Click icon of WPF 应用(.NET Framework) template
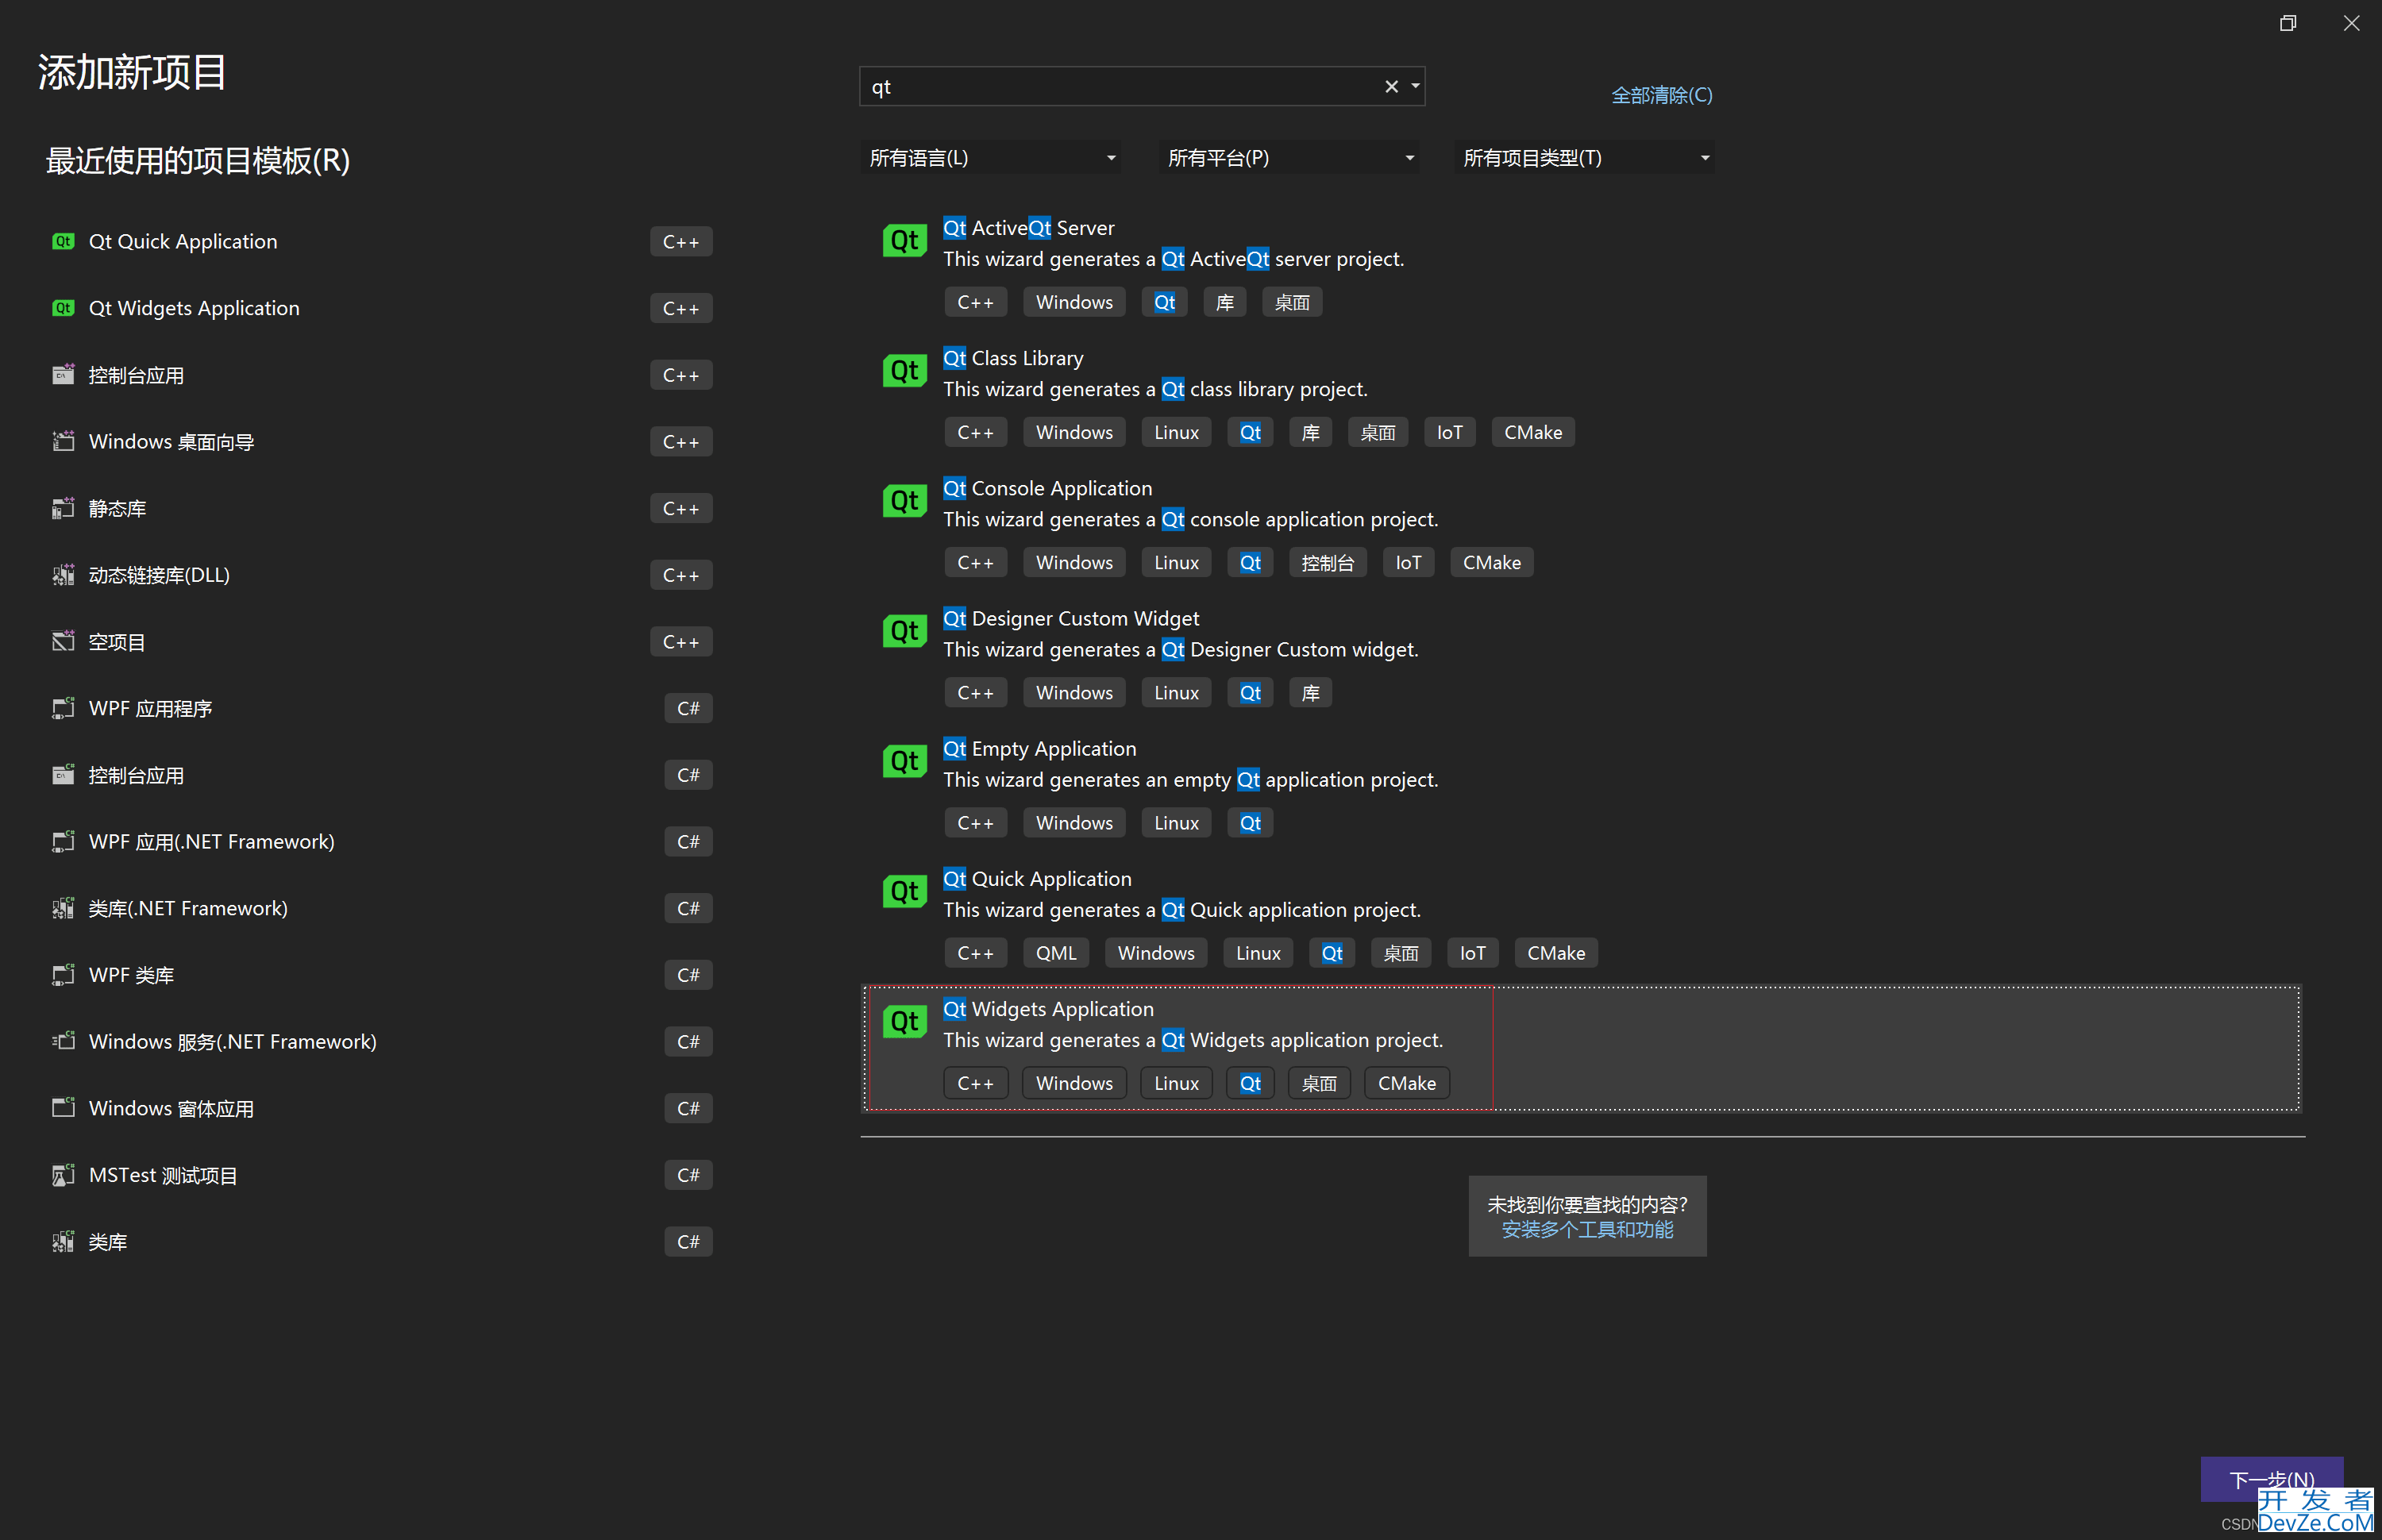 point(63,841)
